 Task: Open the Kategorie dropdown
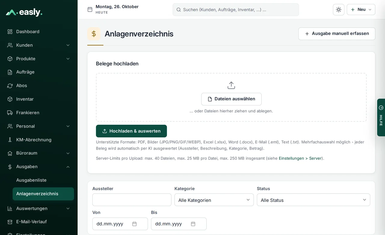tap(214, 200)
